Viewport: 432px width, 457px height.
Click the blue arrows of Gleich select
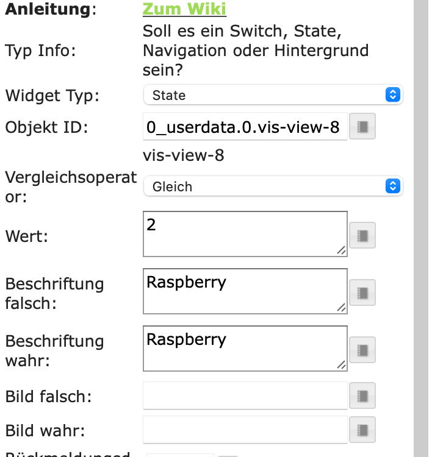point(392,186)
